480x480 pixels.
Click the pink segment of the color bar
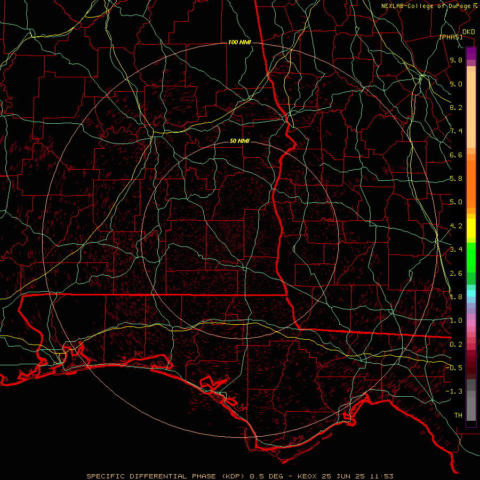(471, 323)
